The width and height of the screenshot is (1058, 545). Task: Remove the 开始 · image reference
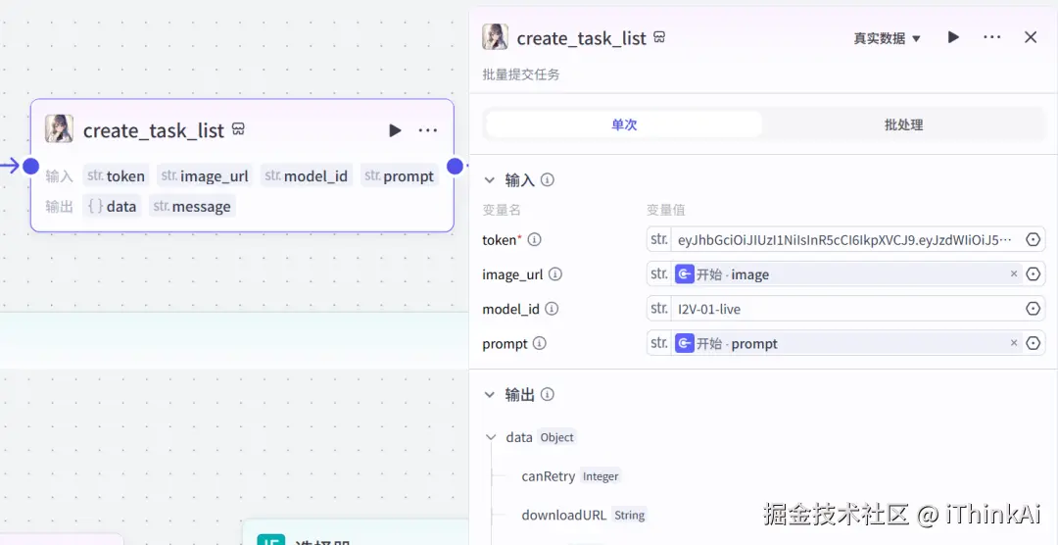tap(1014, 274)
